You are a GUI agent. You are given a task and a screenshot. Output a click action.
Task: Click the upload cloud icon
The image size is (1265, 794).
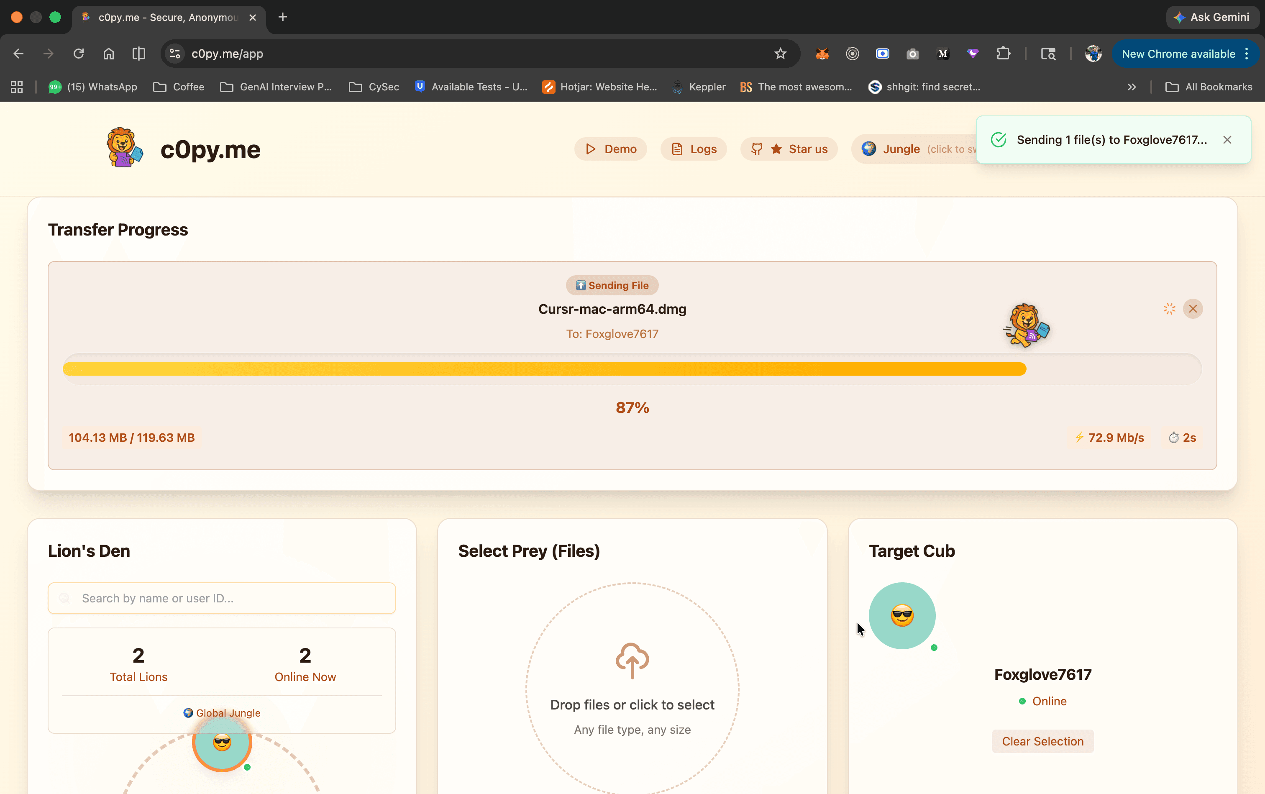click(x=632, y=661)
